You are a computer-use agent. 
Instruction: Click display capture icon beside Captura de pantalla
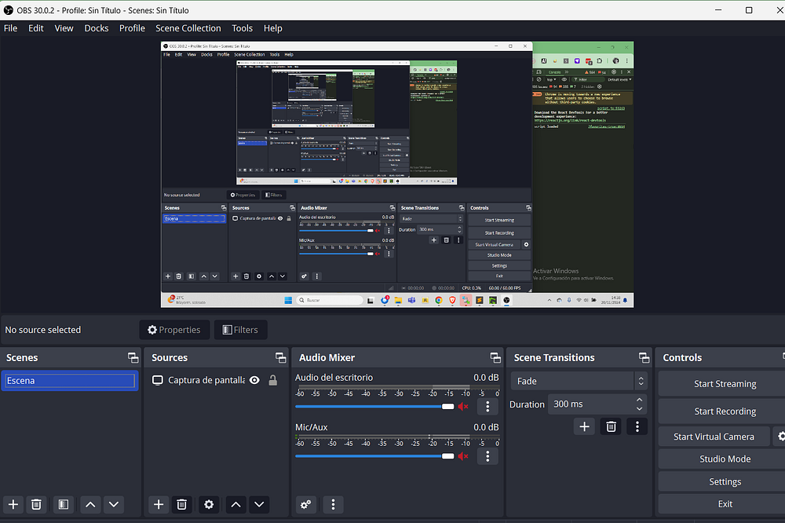point(158,380)
